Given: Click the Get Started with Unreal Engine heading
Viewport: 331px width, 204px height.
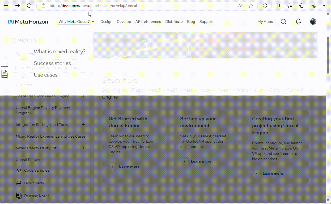Looking at the screenshot, I should [128, 122].
